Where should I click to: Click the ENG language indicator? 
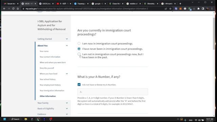click(191, 120)
